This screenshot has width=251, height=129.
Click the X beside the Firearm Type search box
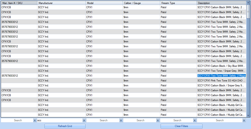pos(195,120)
